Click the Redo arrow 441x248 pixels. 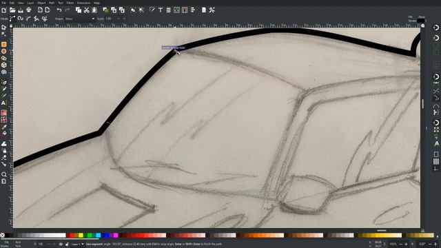pyautogui.click(x=68, y=10)
